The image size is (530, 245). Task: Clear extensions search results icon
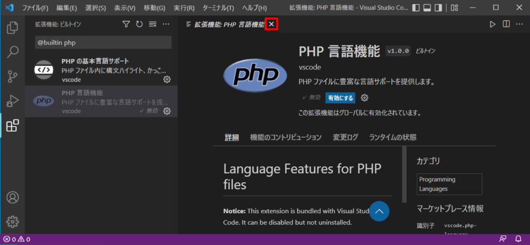coord(153,24)
